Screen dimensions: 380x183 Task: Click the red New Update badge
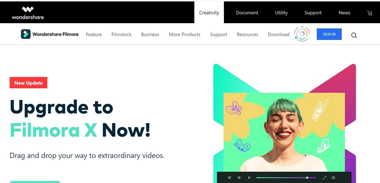pyautogui.click(x=28, y=83)
